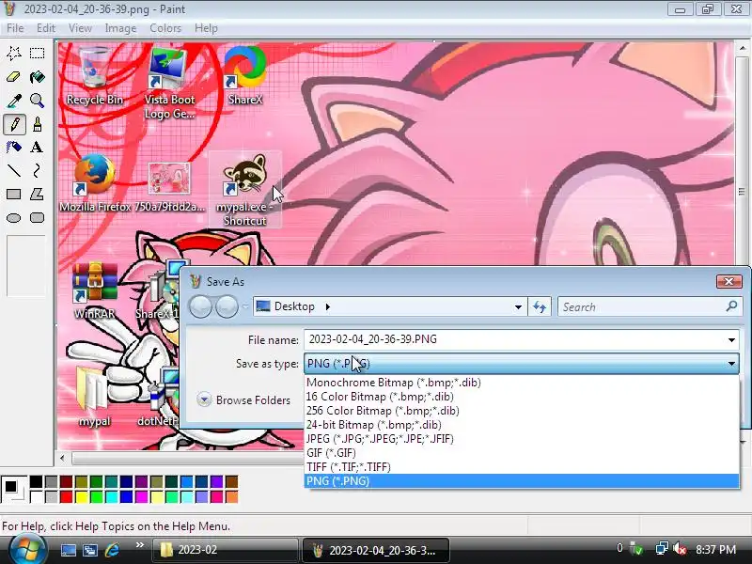Click the 8:37 PM clock

tap(715, 549)
